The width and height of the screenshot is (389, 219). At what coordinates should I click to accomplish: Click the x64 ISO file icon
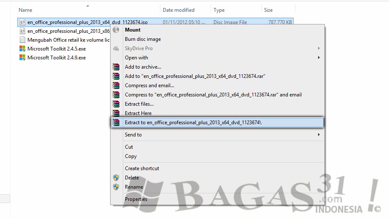[22, 22]
